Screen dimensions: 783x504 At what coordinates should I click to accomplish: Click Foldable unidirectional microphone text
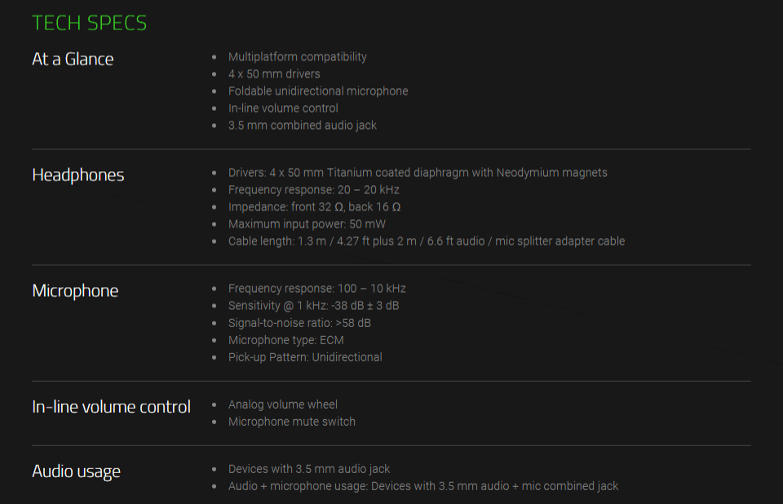click(318, 91)
